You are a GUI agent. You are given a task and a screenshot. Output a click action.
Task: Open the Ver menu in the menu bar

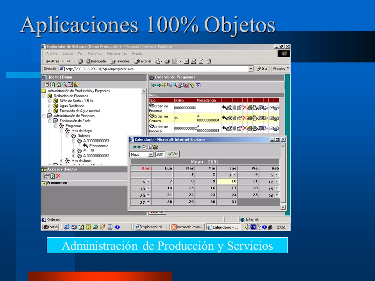coord(80,53)
